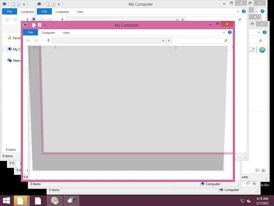Image resolution: width=274 pixels, height=206 pixels.
Task: Expand address history in the rear titled window
Action: 177,19
